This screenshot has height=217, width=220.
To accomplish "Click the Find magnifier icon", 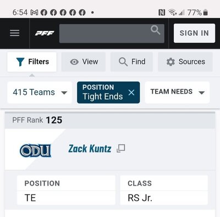I will (x=123, y=62).
